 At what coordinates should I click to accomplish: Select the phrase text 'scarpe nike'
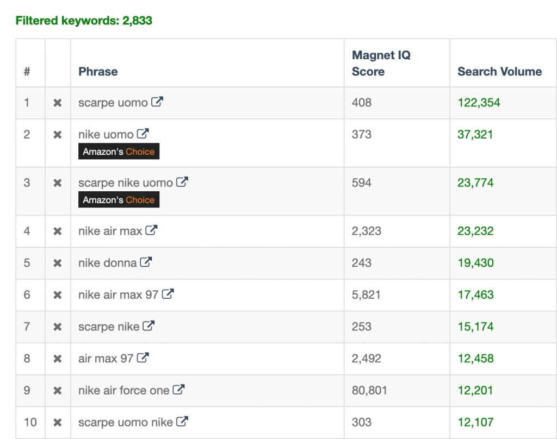pos(109,327)
